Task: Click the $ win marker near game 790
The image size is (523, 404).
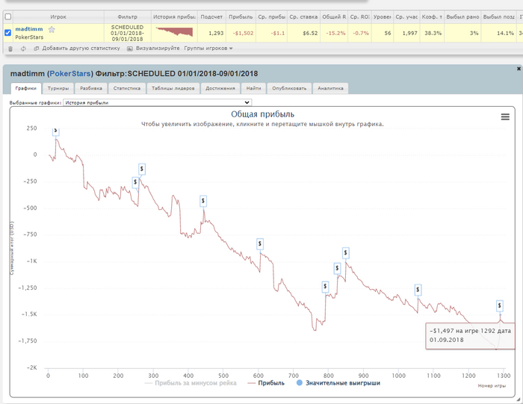Action: 325,287
